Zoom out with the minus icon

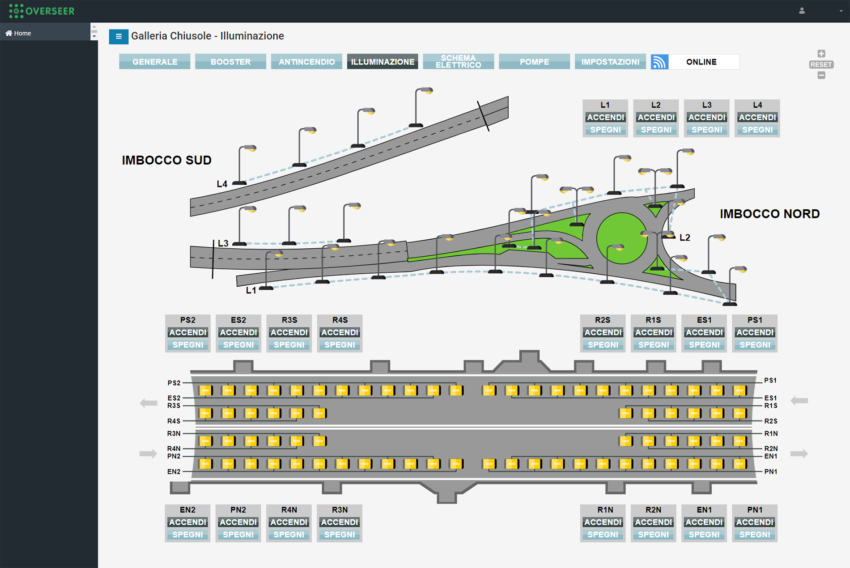coord(821,76)
